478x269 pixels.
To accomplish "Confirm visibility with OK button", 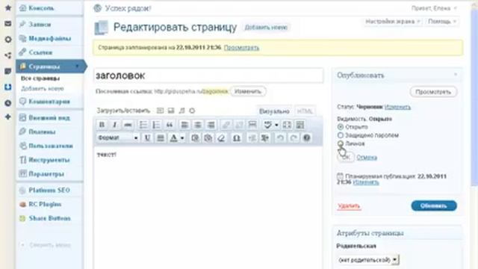I will [346, 158].
